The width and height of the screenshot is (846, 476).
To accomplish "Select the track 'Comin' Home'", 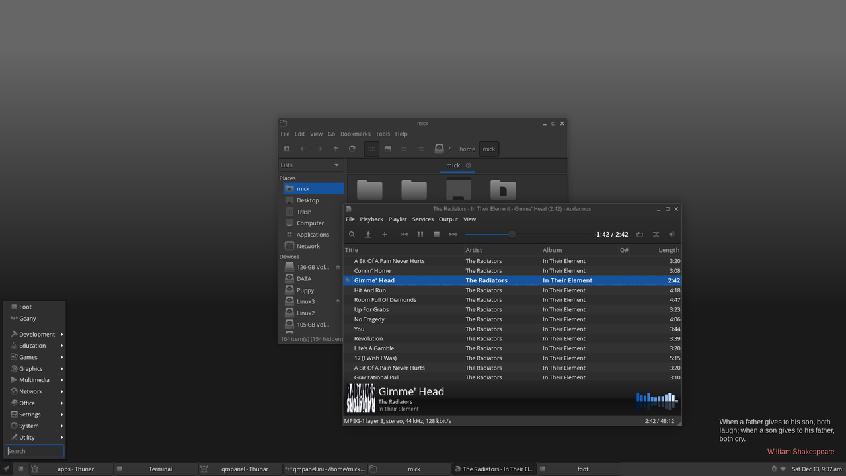I will tap(512, 270).
